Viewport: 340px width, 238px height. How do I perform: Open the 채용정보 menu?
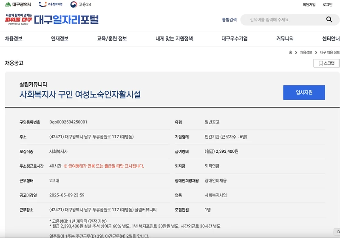pos(14,39)
